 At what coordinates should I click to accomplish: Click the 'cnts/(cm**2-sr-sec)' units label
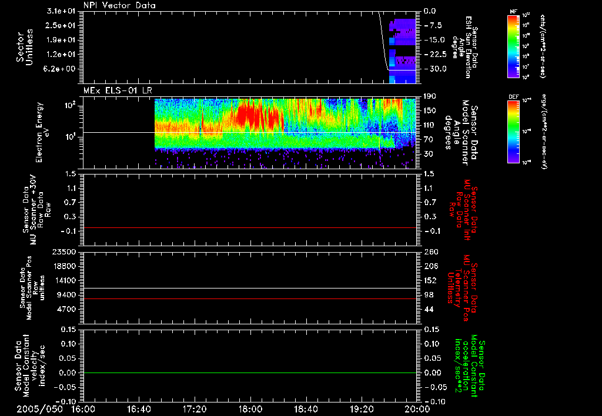click(543, 46)
